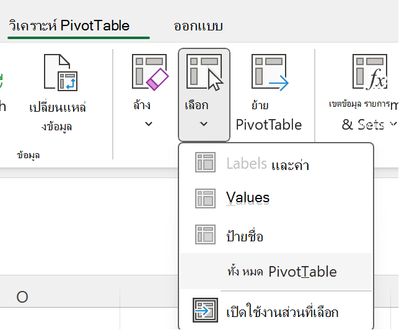Click the fx calculated field icon

(x=370, y=73)
